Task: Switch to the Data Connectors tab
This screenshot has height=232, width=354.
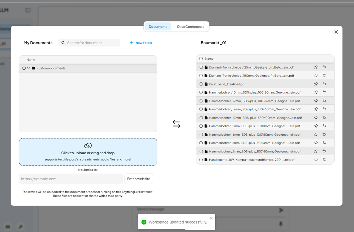Action: pyautogui.click(x=191, y=27)
